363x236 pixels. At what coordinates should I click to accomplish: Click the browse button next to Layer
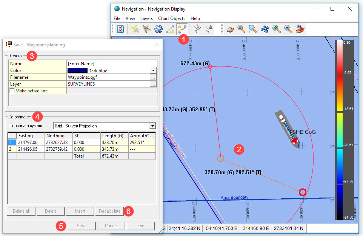[x=153, y=84]
